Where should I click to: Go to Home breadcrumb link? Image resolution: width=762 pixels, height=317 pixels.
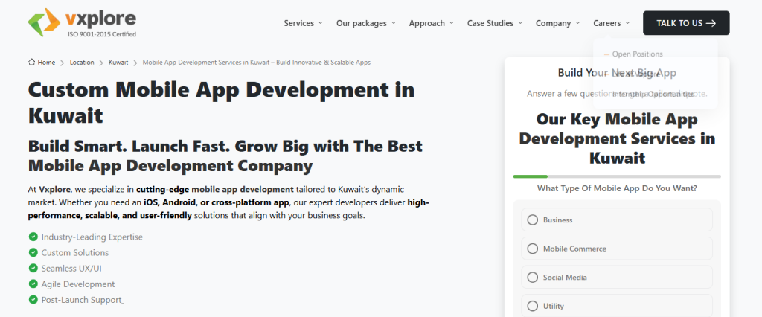pos(46,63)
